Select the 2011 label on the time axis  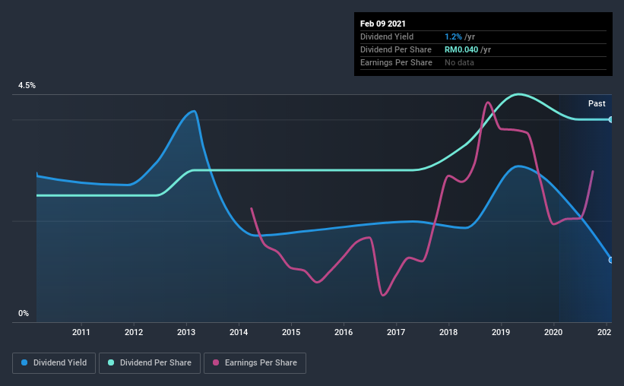click(81, 332)
